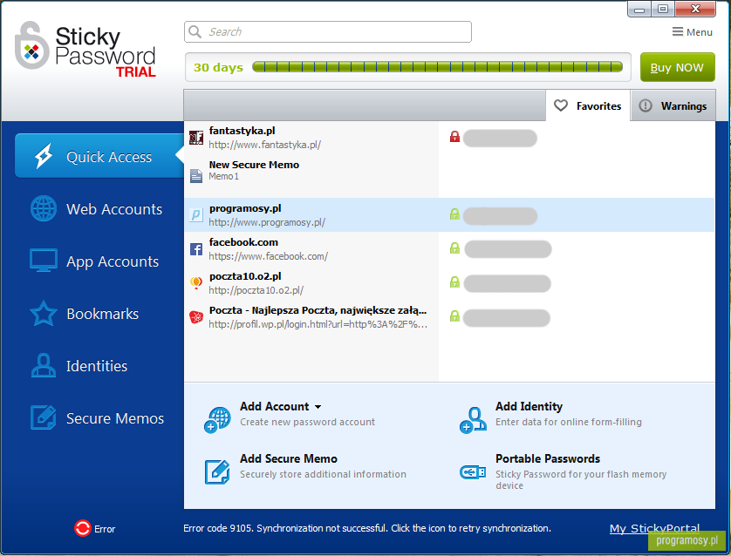Click the Buy NOW button
This screenshot has height=556, width=731.
point(677,67)
